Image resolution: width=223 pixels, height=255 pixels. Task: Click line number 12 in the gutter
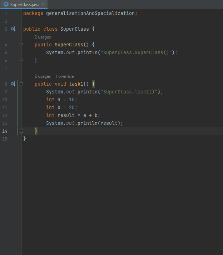[x=5, y=115]
